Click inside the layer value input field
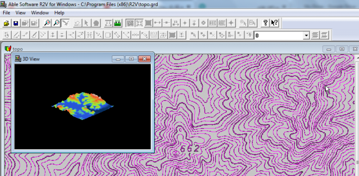Image resolution: width=359 pixels, height=176 pixels. pyautogui.click(x=279, y=35)
